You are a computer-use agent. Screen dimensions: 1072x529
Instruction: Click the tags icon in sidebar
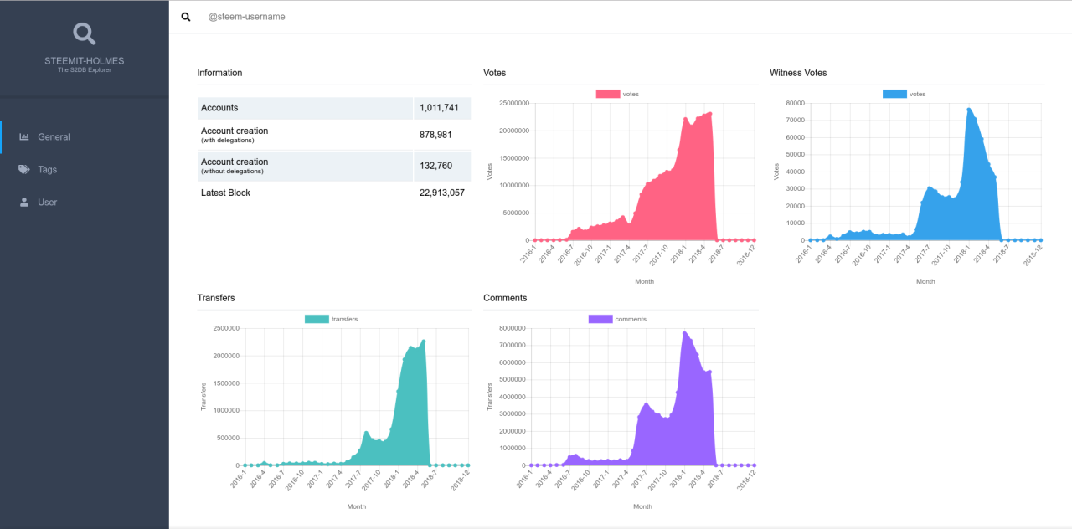tap(24, 169)
